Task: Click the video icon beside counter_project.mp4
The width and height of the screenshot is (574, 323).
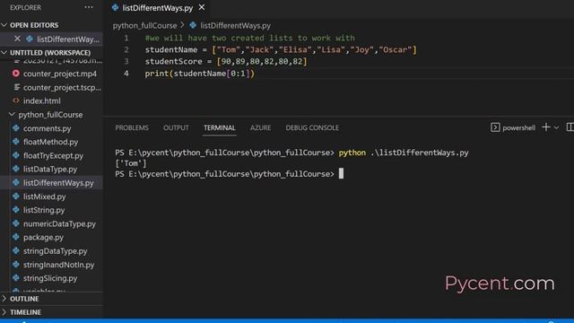Action: tap(16, 74)
